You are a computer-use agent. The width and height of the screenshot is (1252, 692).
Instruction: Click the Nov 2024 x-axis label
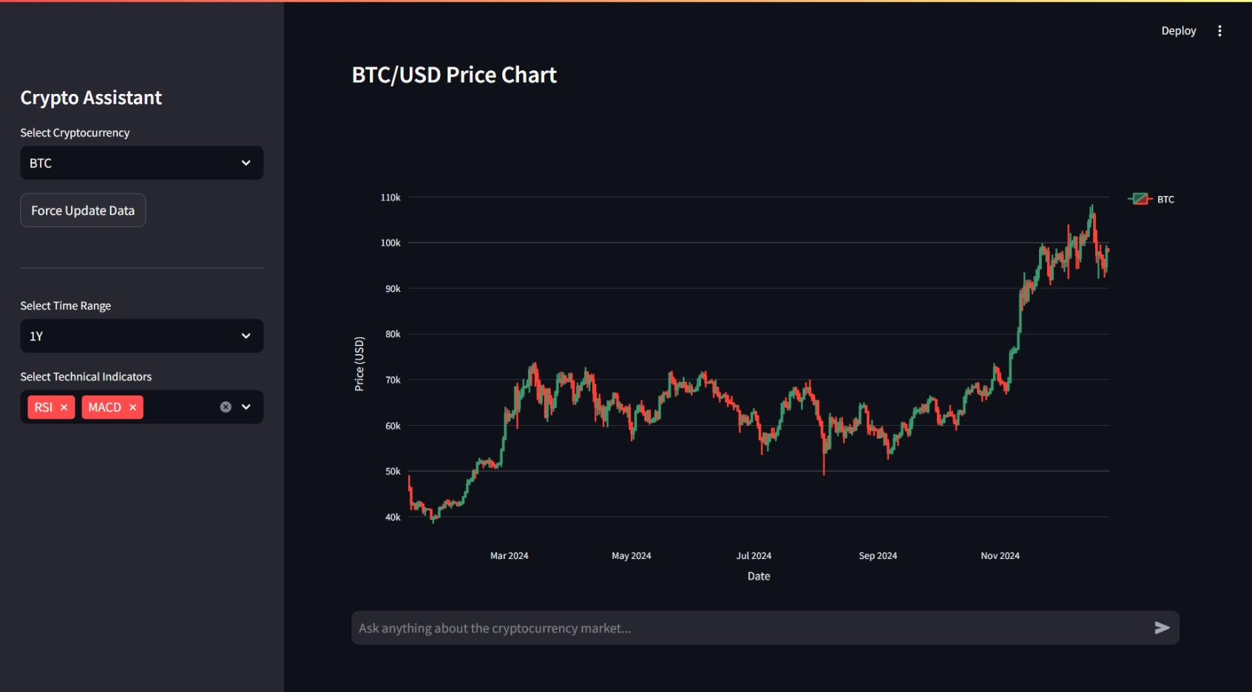(1000, 556)
